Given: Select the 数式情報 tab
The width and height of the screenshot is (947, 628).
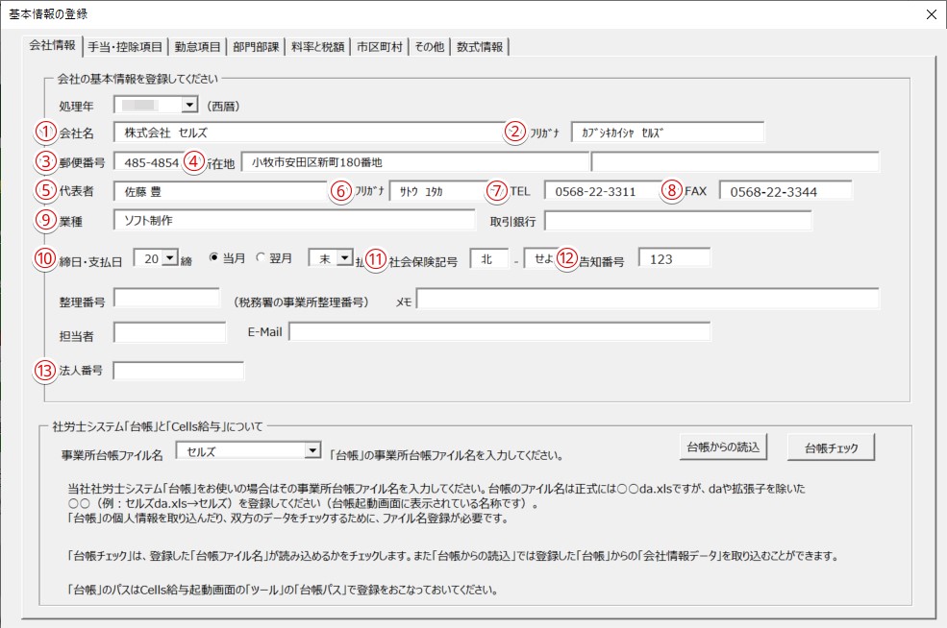Looking at the screenshot, I should tap(480, 46).
